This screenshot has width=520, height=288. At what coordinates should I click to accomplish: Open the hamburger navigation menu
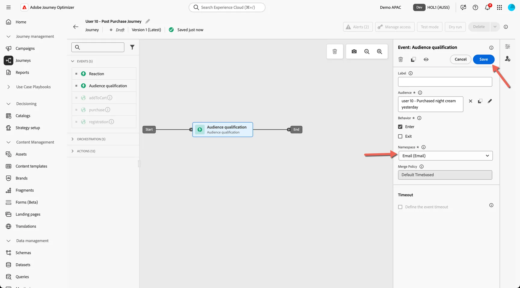point(8,7)
